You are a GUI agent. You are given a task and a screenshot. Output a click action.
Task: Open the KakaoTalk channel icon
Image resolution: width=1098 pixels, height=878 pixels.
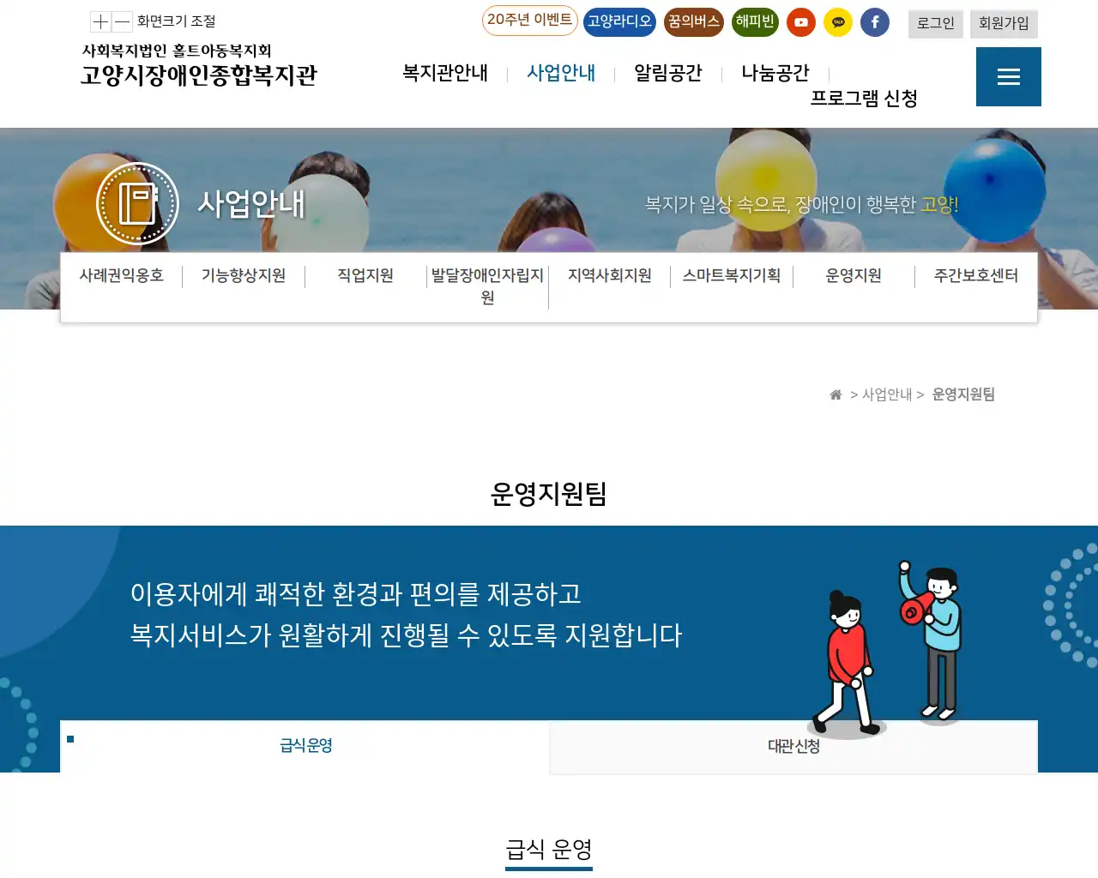[838, 22]
